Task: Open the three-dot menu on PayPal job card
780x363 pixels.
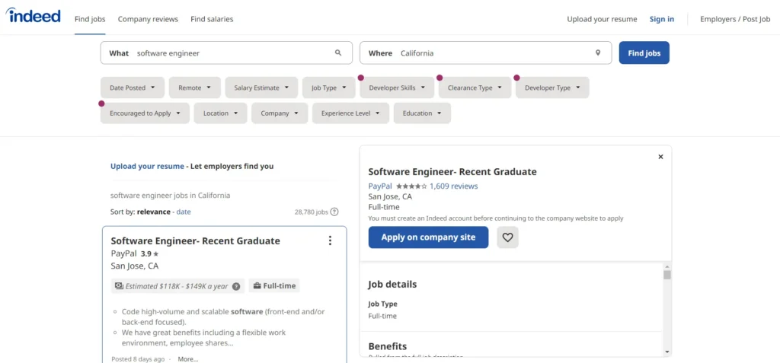Action: tap(330, 240)
